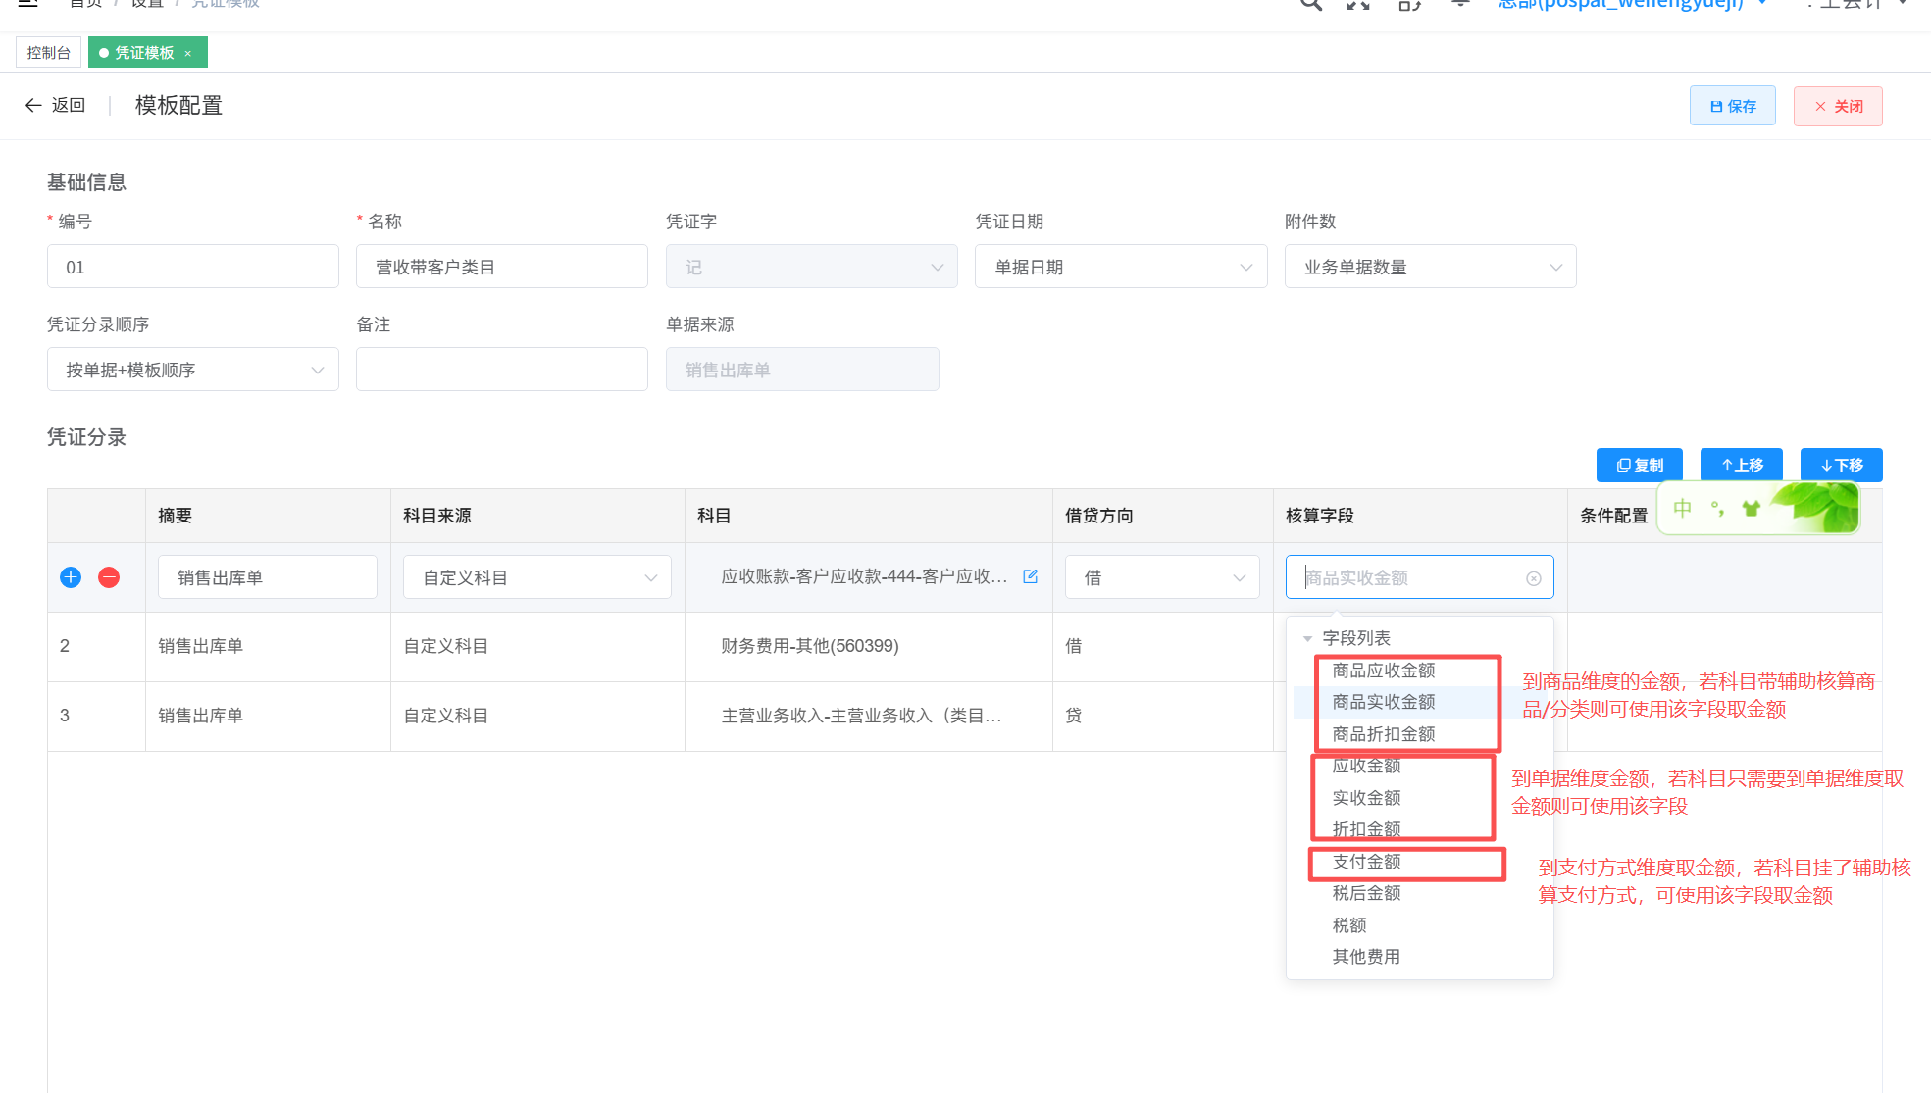Screen dimensions: 1931x1093
Task: Open the 借贷方向 dropdown showing 借
Action: point(1162,577)
